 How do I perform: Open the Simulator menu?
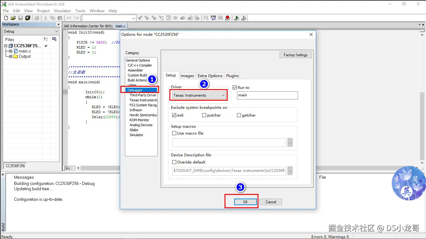(62, 11)
